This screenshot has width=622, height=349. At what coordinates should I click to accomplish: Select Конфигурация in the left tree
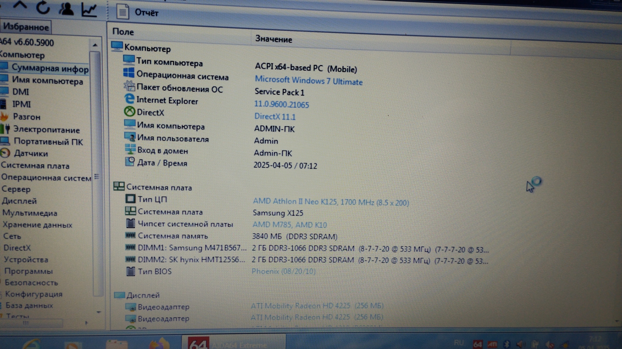coord(34,294)
